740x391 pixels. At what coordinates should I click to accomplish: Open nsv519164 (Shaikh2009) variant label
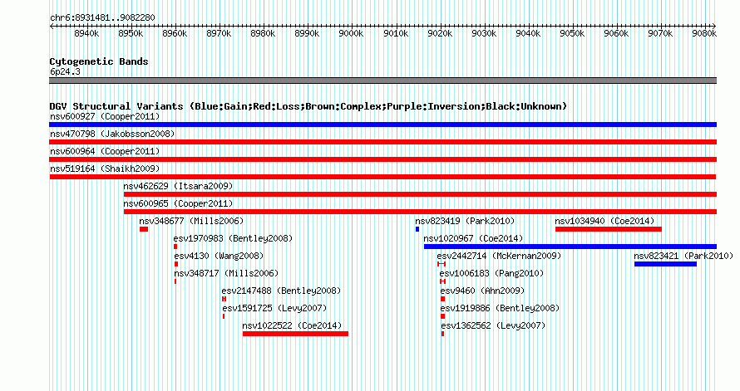[105, 169]
